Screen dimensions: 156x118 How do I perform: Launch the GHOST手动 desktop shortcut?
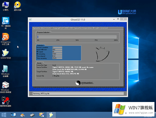[6, 54]
